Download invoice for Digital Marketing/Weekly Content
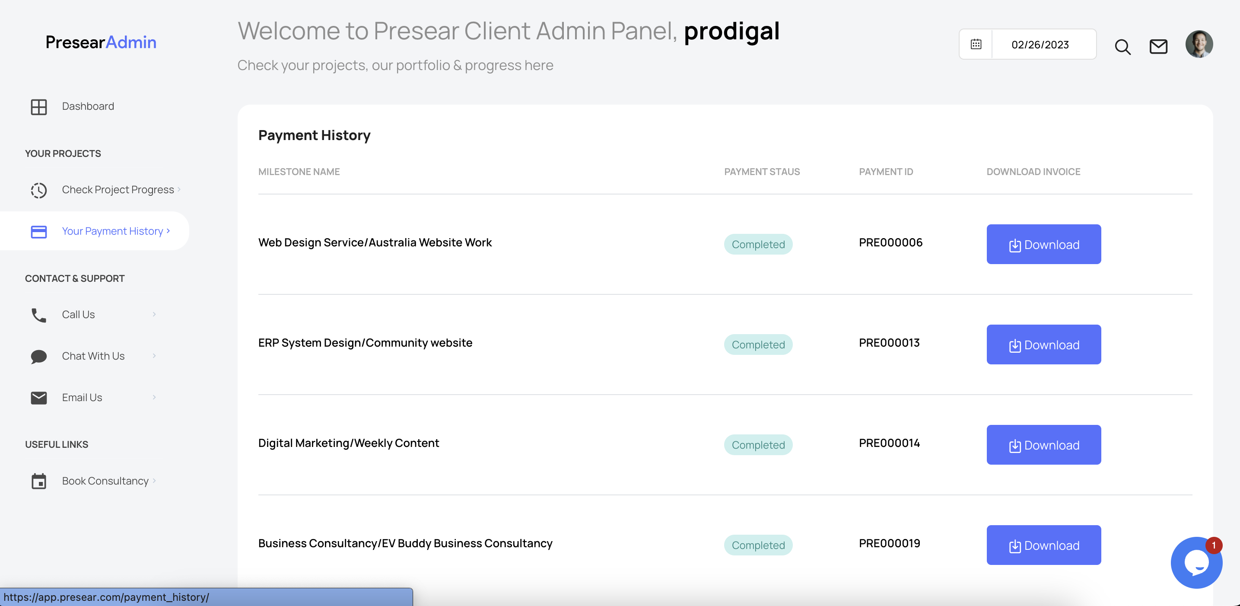 tap(1043, 445)
